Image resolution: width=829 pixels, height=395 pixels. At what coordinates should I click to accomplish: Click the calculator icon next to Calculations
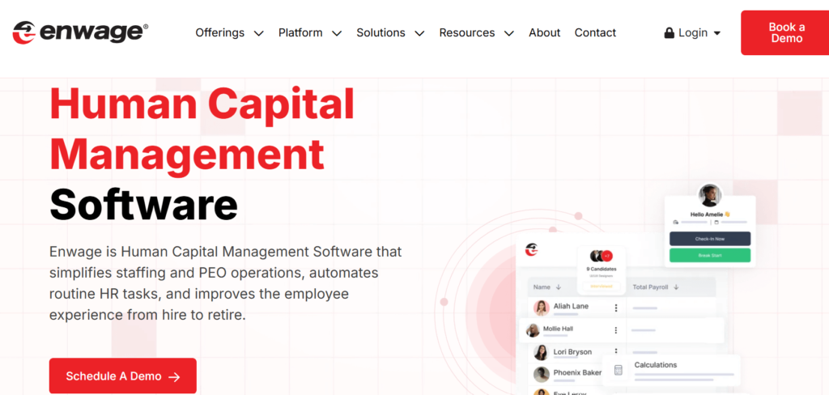click(619, 370)
